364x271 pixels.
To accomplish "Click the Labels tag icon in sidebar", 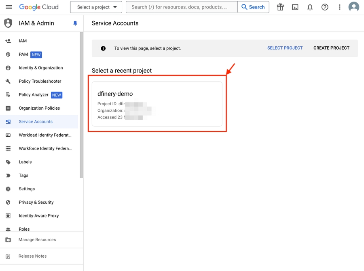I will tap(8, 162).
